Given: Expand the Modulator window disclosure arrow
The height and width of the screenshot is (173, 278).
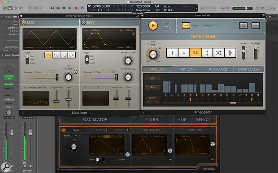Looking at the screenshot, I should pyautogui.click(x=22, y=113).
